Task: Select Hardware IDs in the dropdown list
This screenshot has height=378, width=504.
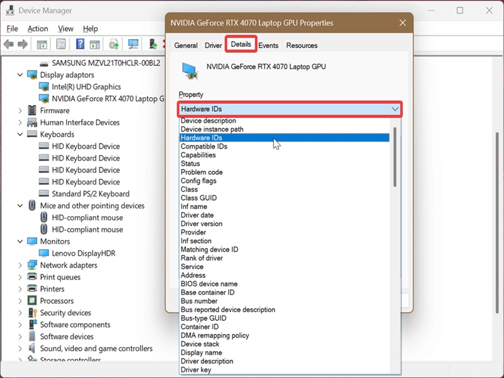Action: tap(284, 137)
